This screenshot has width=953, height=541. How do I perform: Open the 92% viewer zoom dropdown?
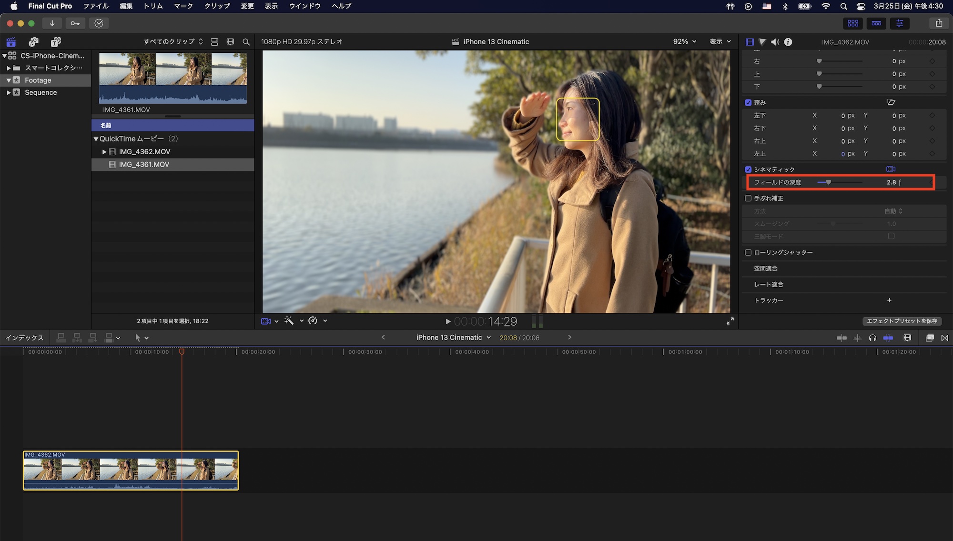pos(684,41)
